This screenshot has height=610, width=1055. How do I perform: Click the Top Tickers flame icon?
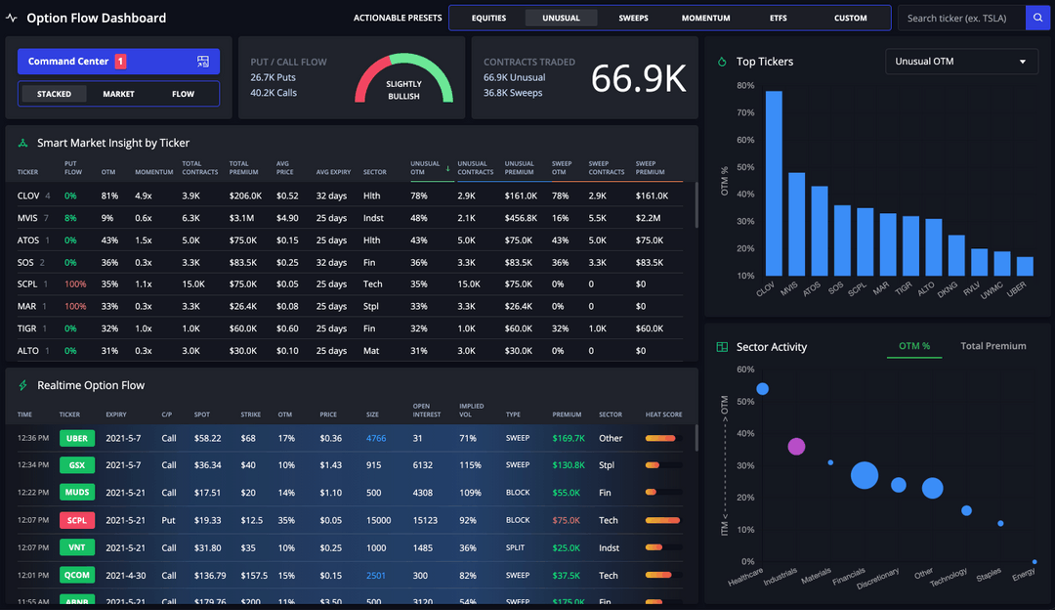[x=722, y=62]
